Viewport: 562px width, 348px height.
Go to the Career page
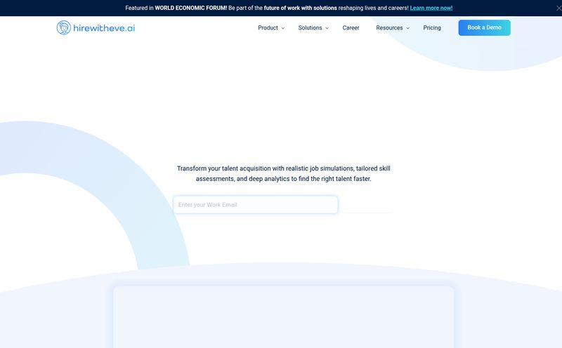point(351,27)
